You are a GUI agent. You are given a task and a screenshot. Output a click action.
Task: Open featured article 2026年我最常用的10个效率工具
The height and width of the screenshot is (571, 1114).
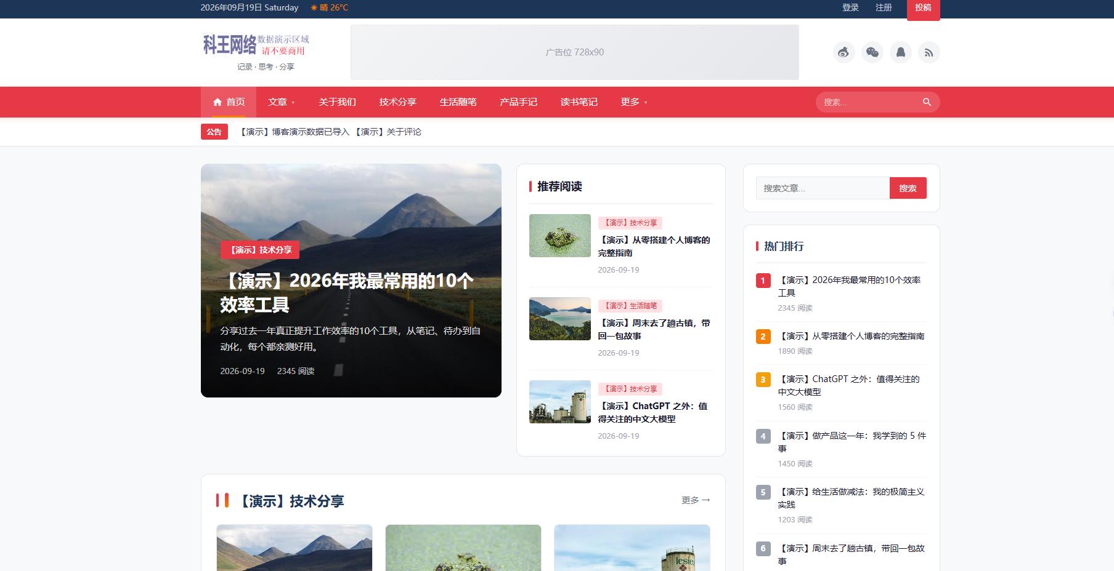pos(347,293)
